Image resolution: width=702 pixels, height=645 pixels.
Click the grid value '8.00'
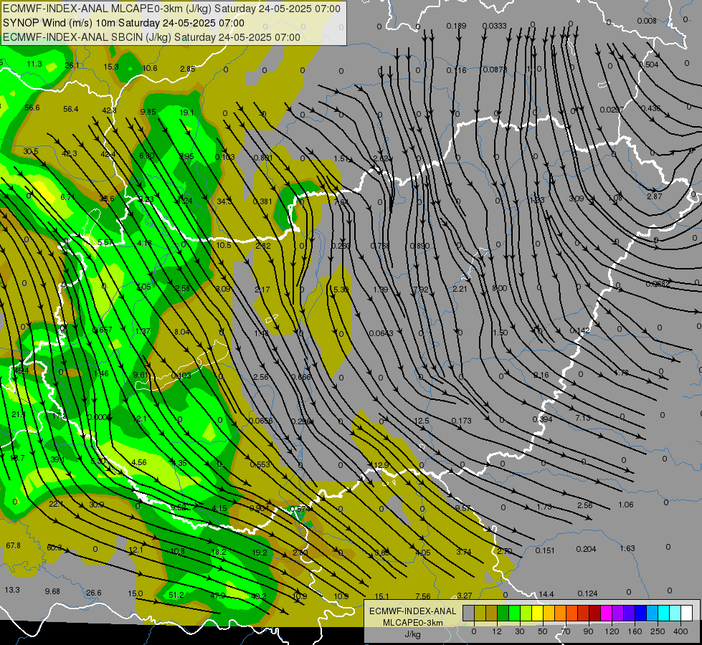pos(499,288)
